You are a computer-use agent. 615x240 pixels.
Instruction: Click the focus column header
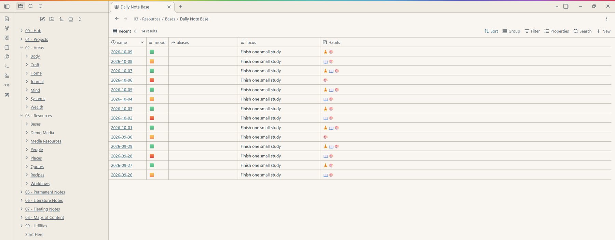279,42
